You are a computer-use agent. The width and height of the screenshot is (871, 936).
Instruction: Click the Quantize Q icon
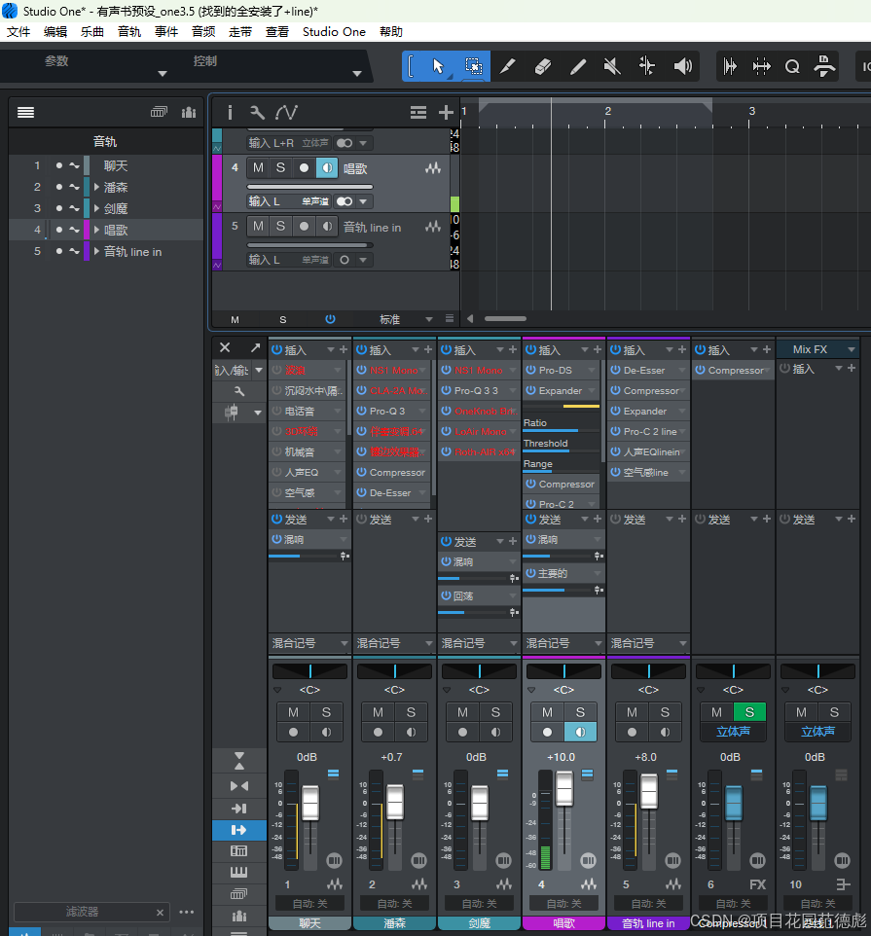coord(792,66)
